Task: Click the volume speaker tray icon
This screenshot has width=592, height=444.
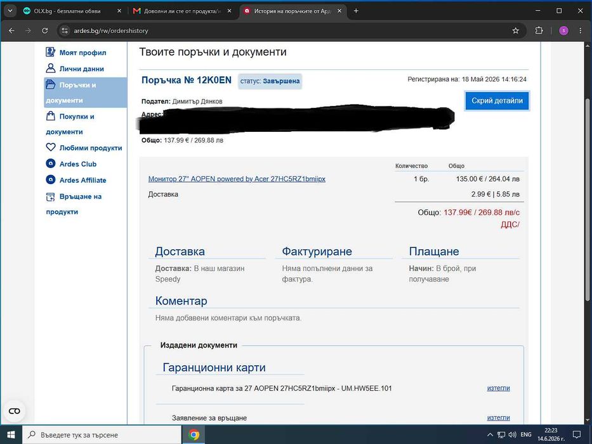Action: (x=512, y=434)
